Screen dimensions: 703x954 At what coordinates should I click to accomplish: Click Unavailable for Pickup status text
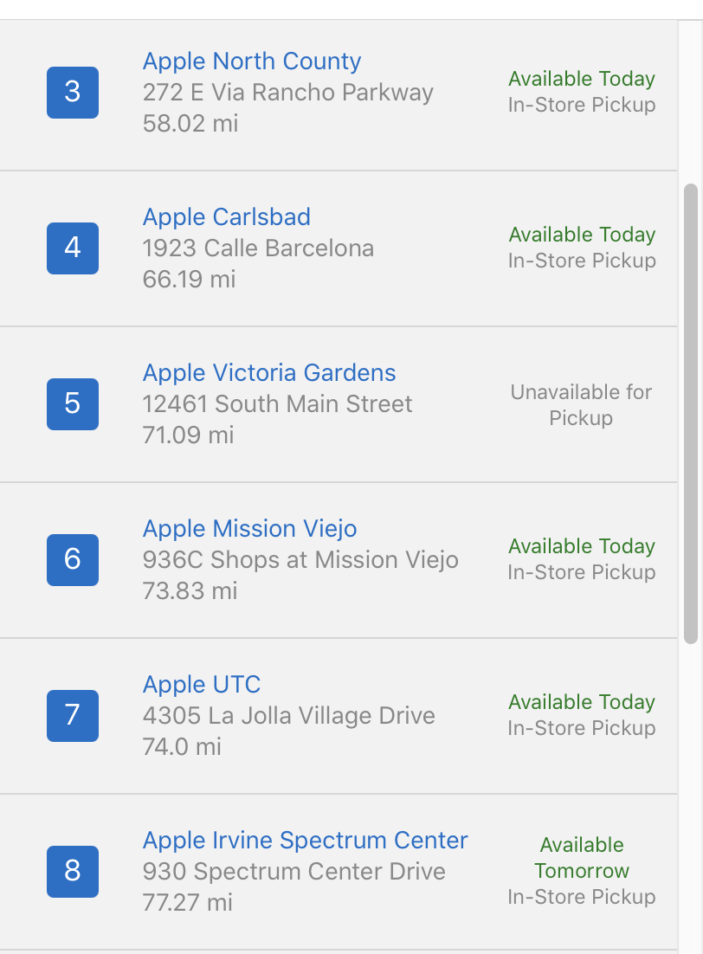pos(581,405)
